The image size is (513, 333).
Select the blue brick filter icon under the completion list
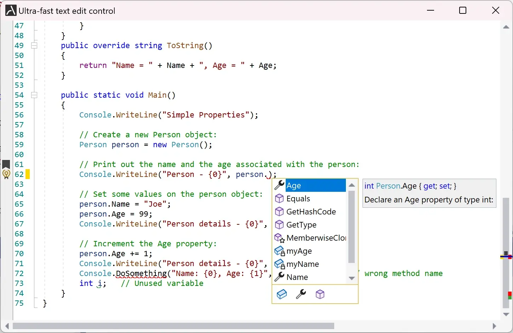tap(282, 294)
